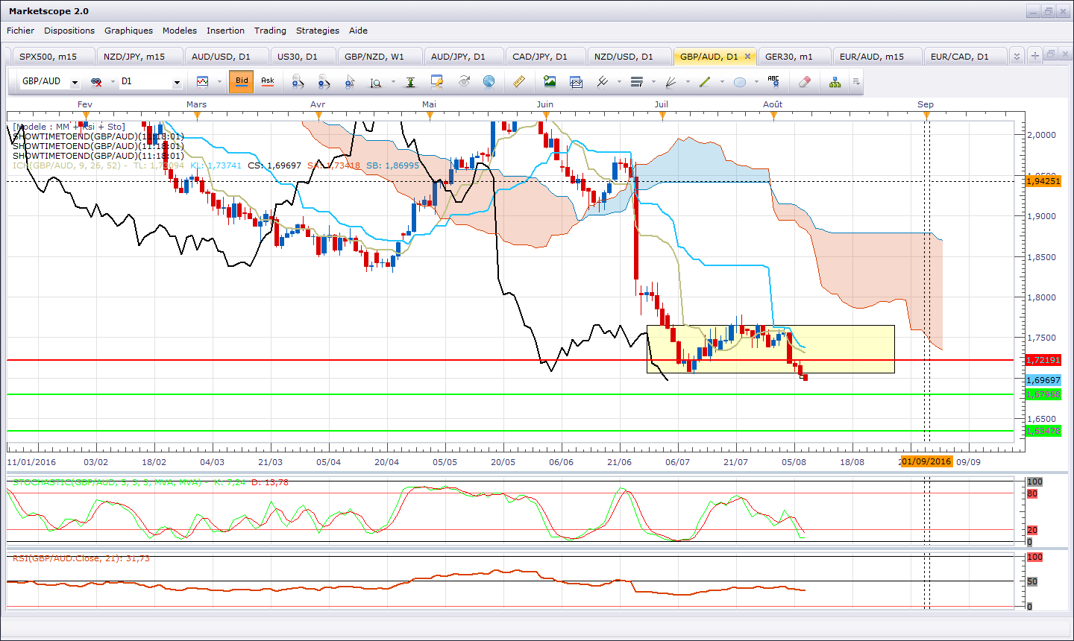Click the blue globe toolbar icon

point(489,82)
